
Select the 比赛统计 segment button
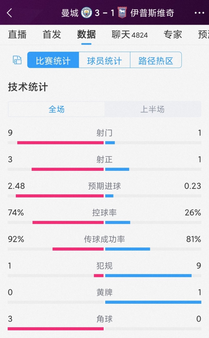pyautogui.click(x=53, y=60)
